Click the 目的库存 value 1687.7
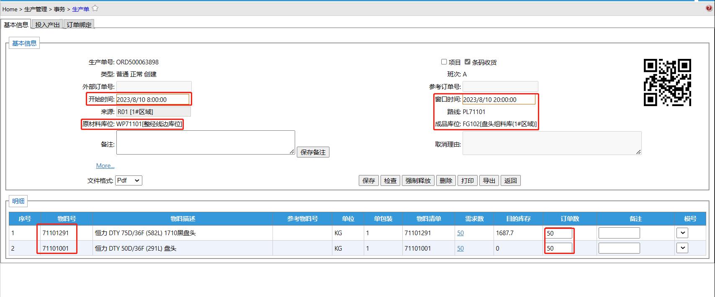 tap(505, 233)
